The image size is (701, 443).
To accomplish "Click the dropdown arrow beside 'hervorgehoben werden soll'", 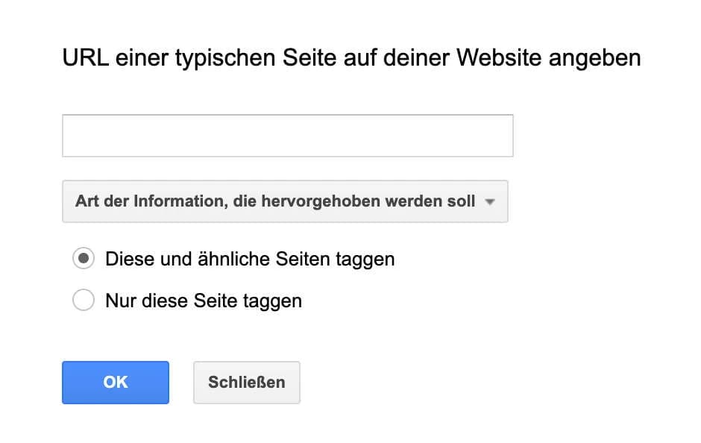I will pos(490,202).
